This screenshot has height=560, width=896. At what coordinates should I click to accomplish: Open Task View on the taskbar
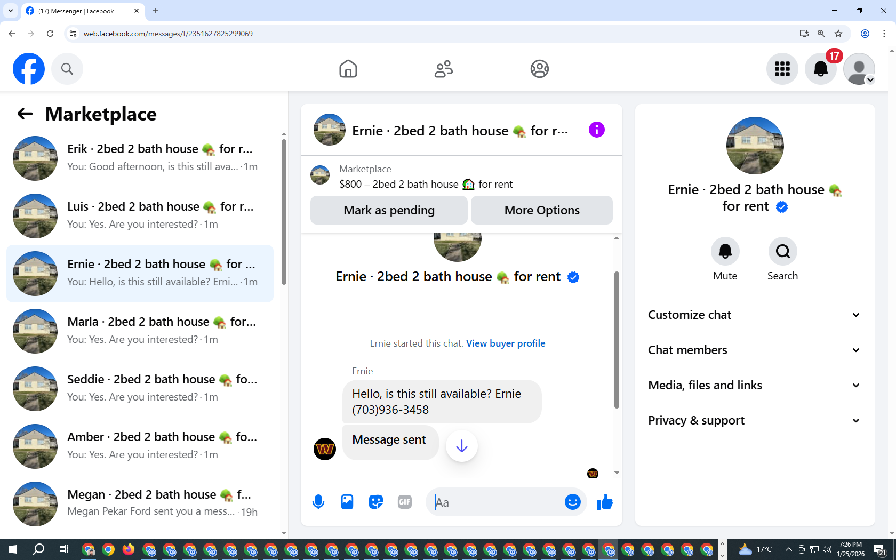(x=64, y=549)
